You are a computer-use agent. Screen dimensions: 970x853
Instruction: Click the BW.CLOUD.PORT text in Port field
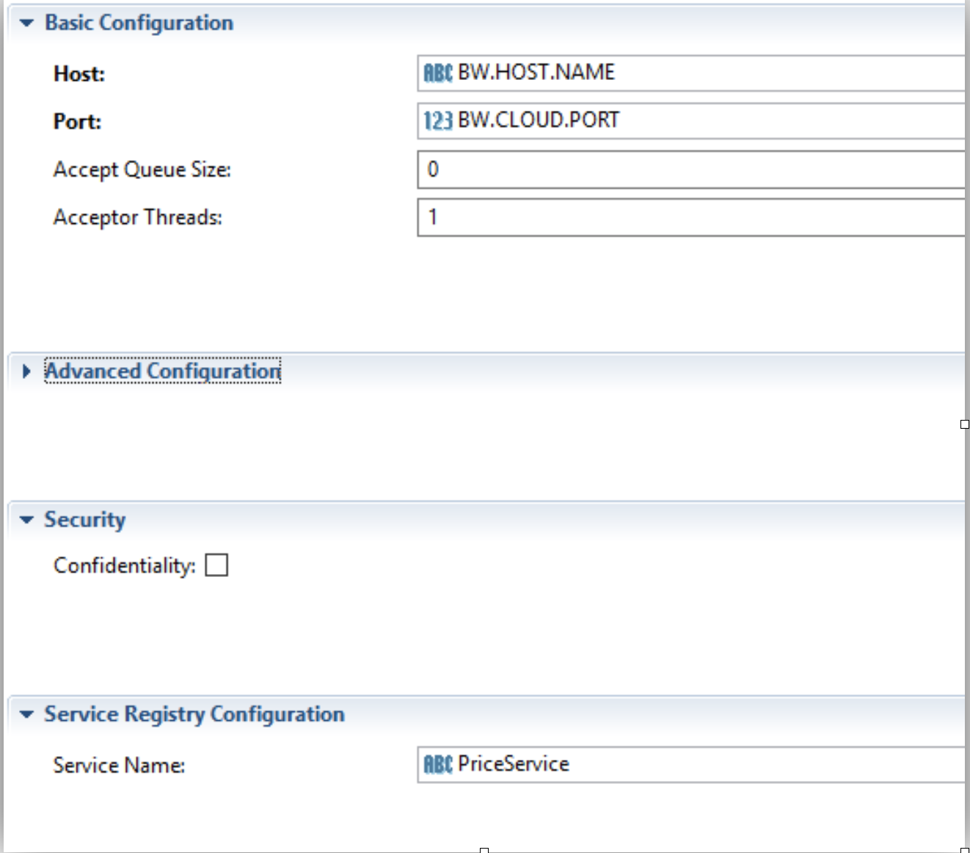(539, 120)
